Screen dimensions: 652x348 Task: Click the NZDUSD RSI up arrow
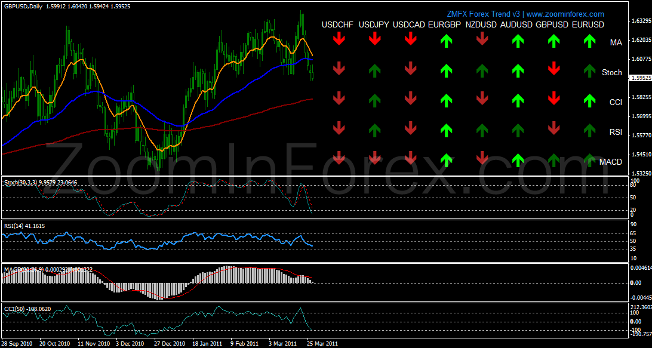(482, 130)
